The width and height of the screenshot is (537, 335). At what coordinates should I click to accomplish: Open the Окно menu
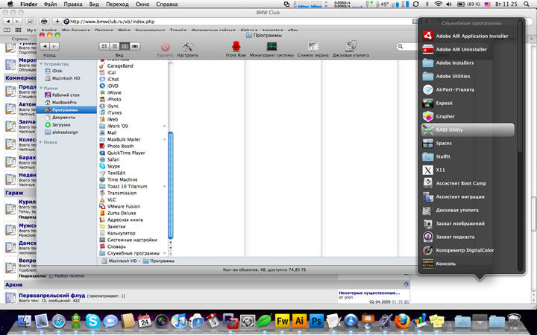(142, 4)
